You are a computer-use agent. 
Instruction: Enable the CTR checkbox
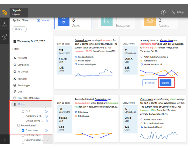pyautogui.click(x=23, y=121)
